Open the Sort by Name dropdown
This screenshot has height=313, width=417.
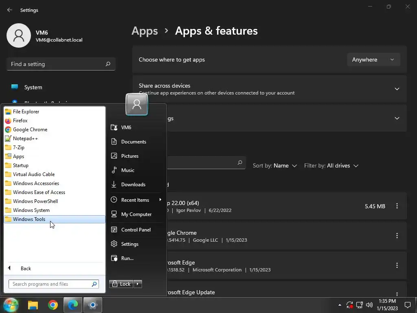point(275,165)
